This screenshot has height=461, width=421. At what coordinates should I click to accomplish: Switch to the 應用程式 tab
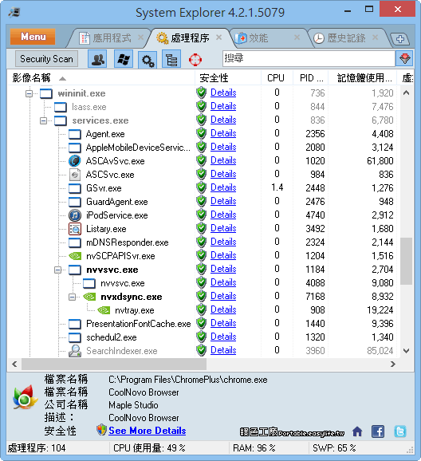tap(112, 38)
